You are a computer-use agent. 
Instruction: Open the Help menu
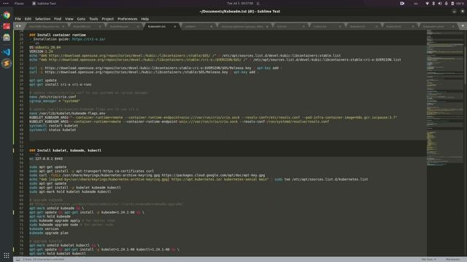pyautogui.click(x=144, y=19)
